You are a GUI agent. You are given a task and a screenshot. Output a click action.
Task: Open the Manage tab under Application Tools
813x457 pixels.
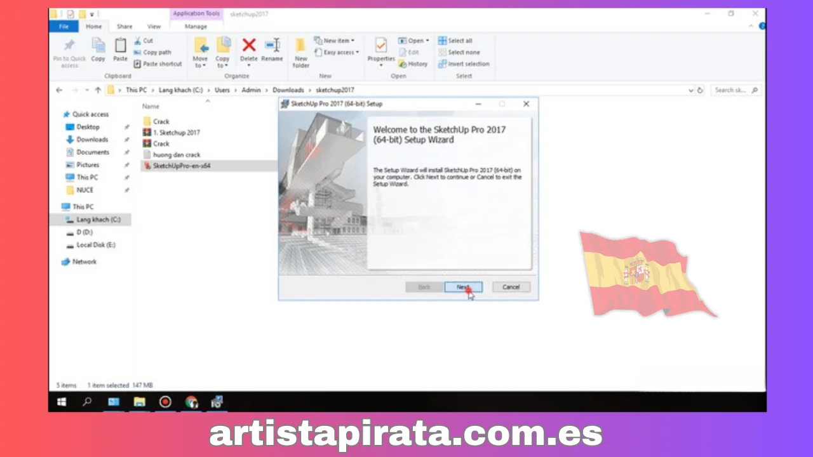(196, 27)
